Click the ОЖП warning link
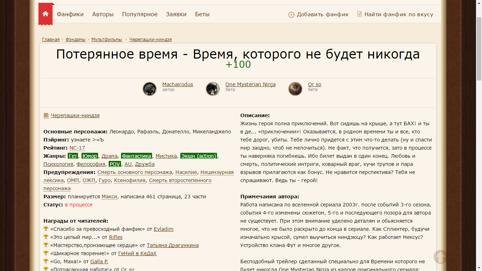The width and height of the screenshot is (482, 271). point(89,180)
